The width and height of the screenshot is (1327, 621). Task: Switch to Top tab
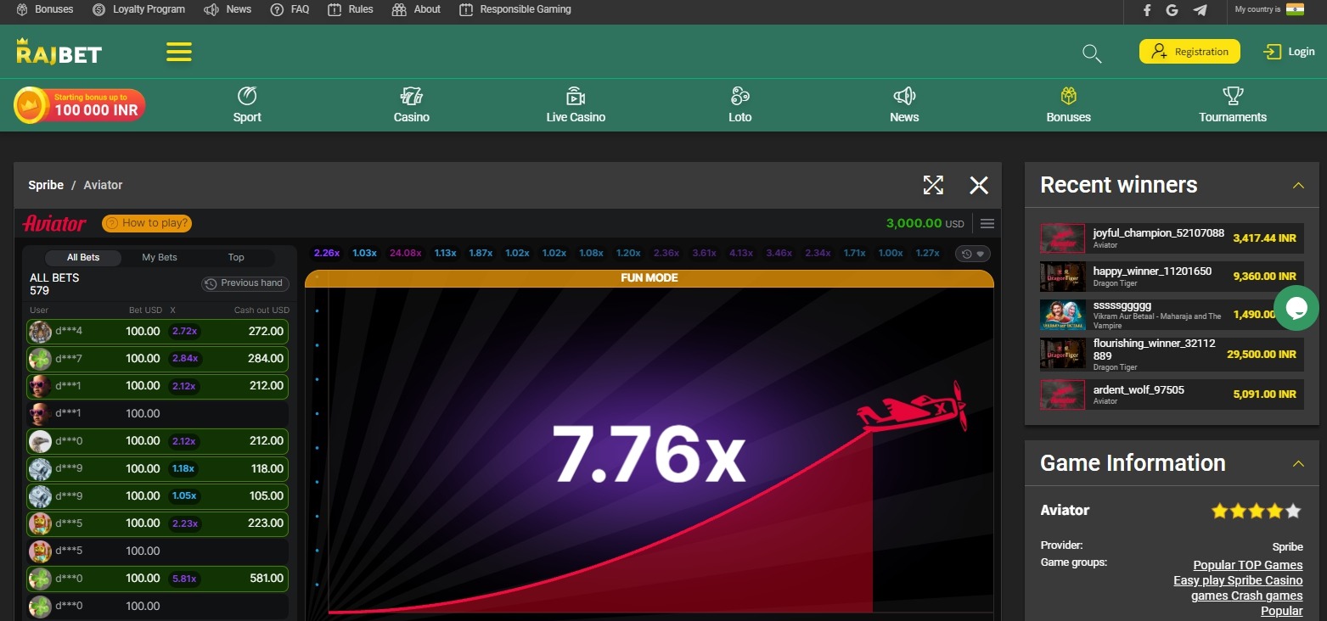point(236,257)
